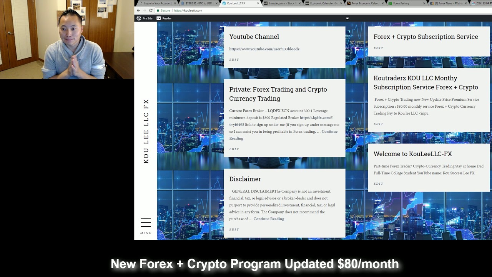Open the WordPress Reader
492x277 pixels.
pos(164,18)
